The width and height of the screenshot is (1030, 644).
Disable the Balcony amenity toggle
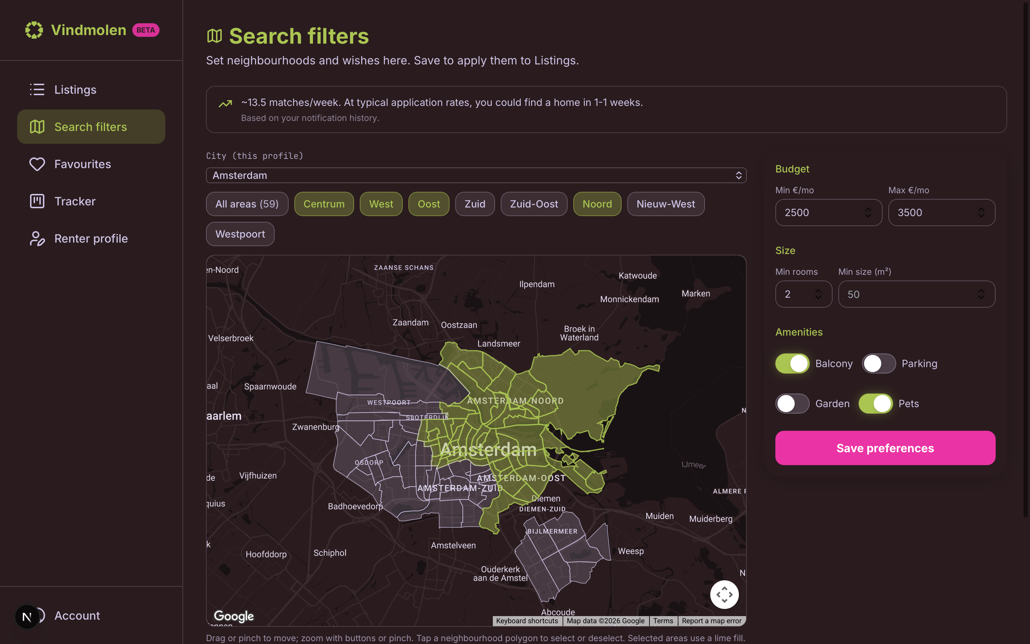pos(792,363)
